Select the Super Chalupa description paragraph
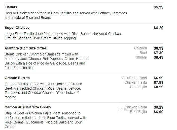The image size is (177, 130). coord(63,36)
